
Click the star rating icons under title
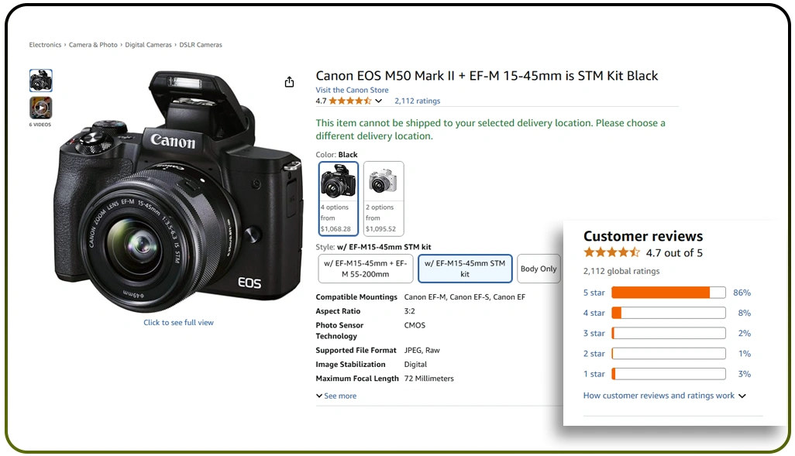(350, 101)
